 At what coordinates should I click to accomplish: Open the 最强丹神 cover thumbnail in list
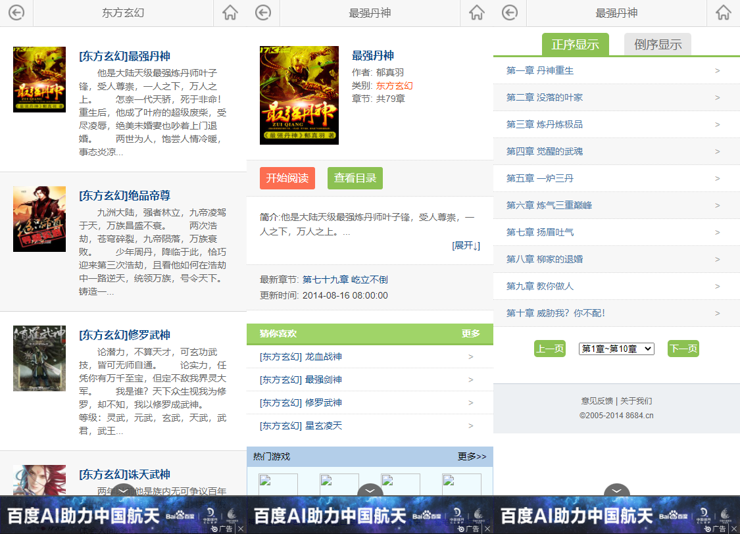coord(39,80)
